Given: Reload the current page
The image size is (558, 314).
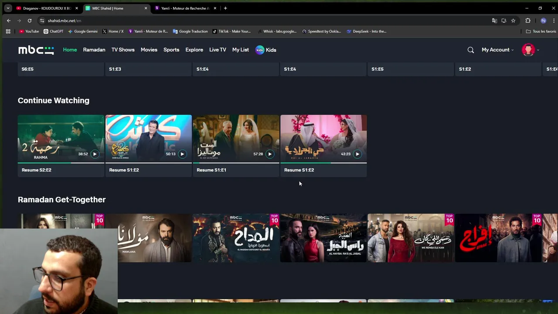Looking at the screenshot, I should pyautogui.click(x=30, y=20).
